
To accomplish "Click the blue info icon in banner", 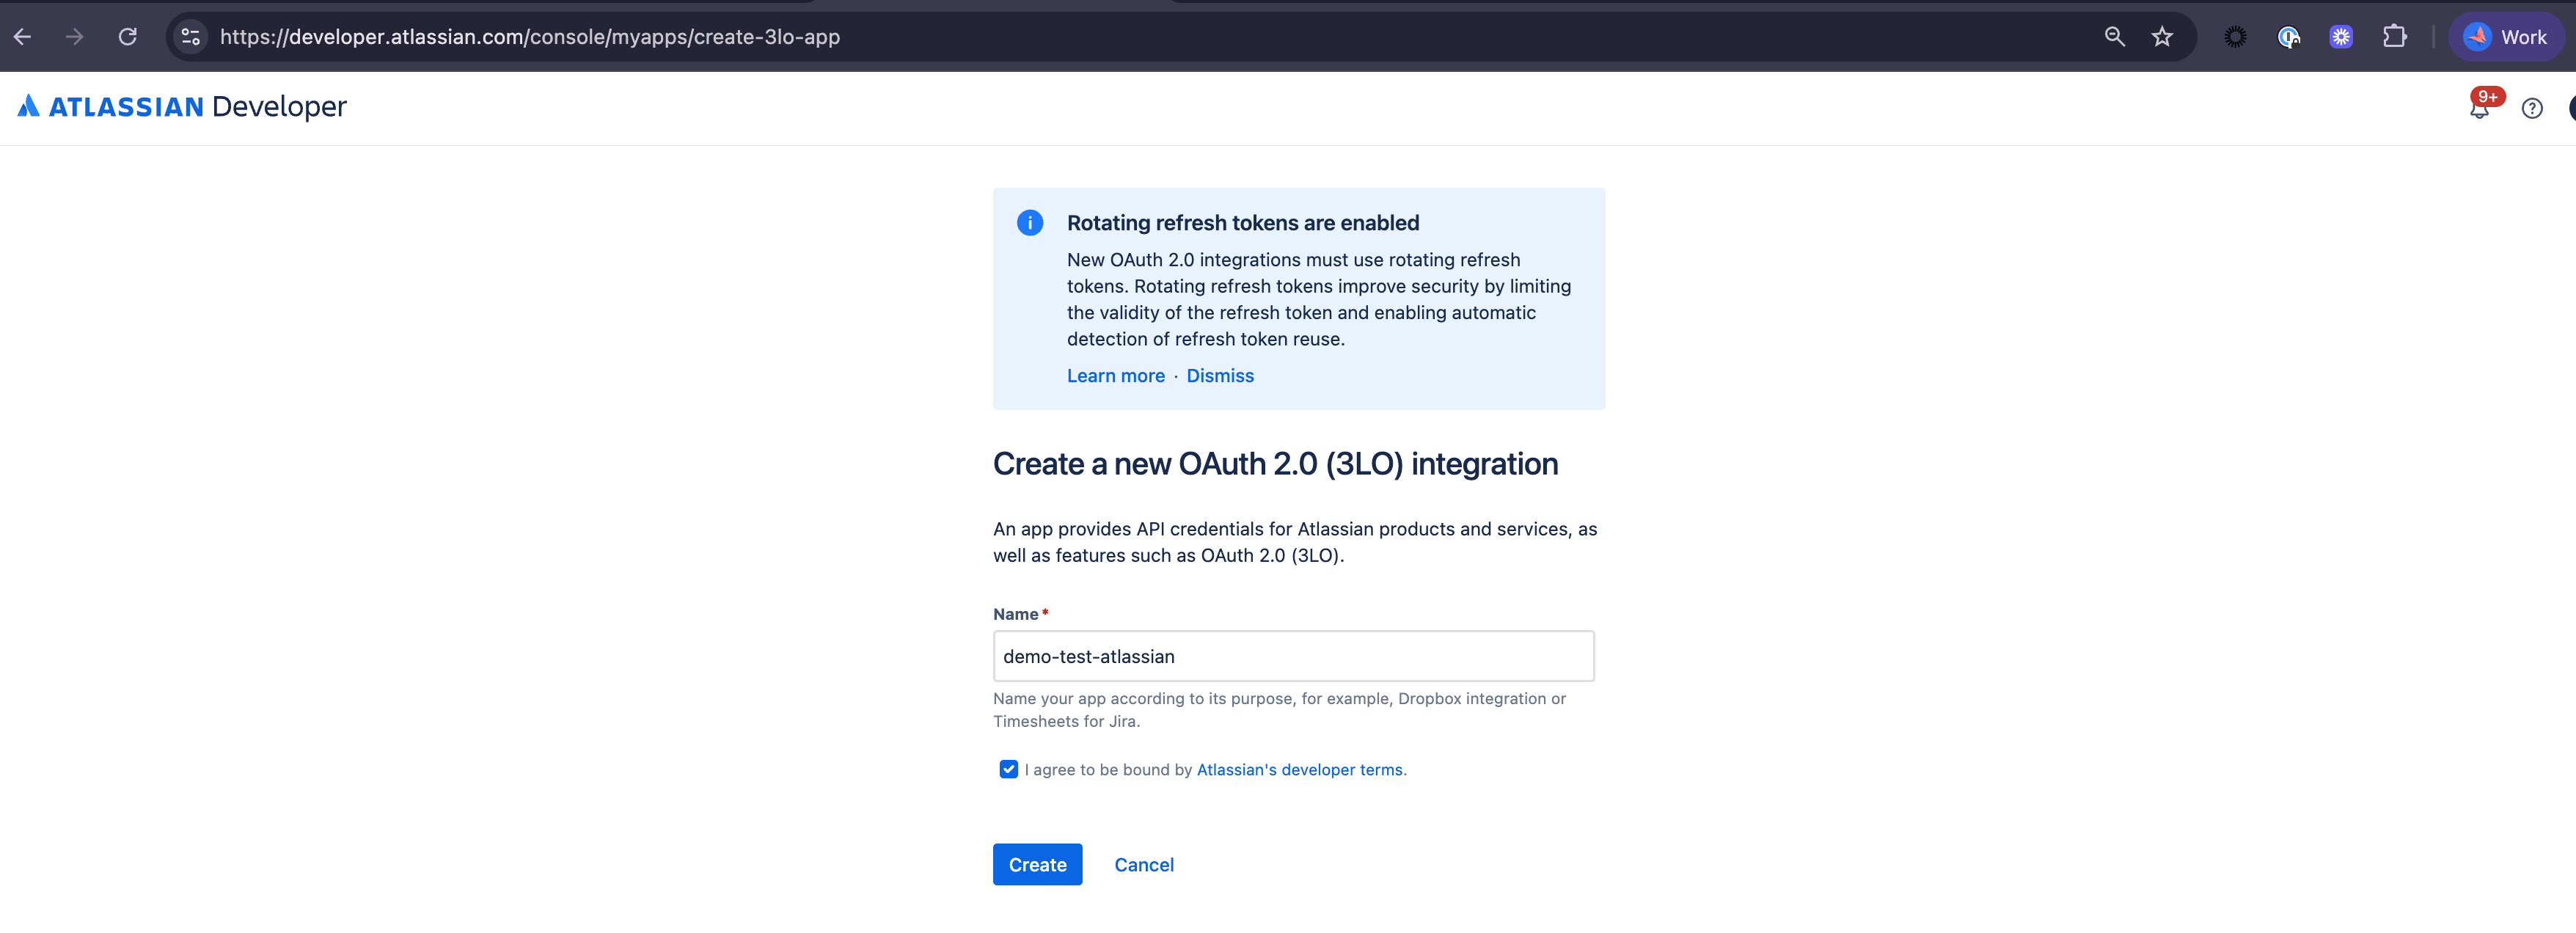I will (1029, 223).
